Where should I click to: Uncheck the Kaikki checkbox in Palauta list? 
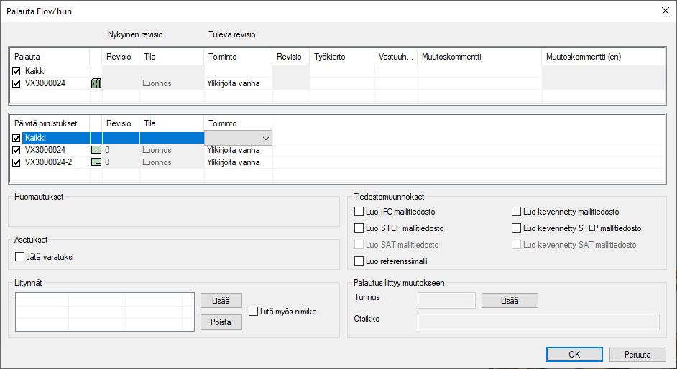(17, 71)
